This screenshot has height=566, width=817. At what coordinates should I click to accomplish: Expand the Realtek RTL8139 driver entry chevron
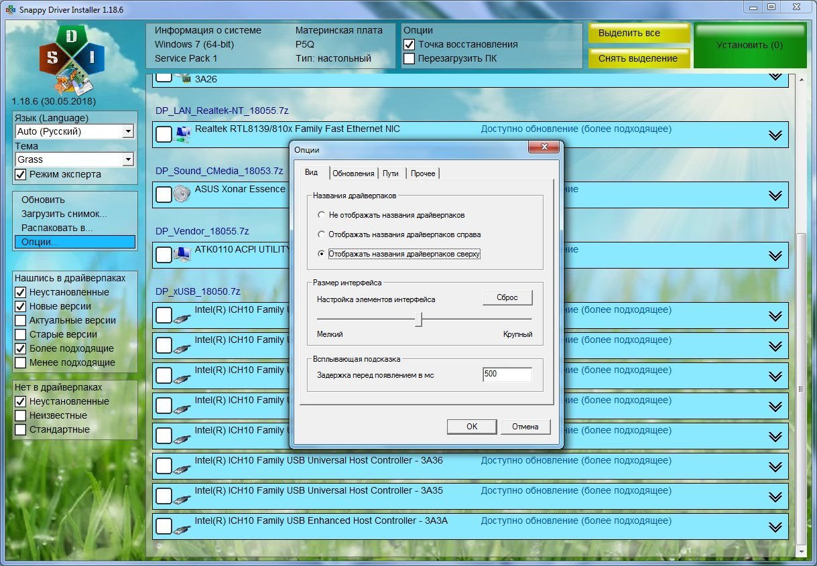[775, 135]
